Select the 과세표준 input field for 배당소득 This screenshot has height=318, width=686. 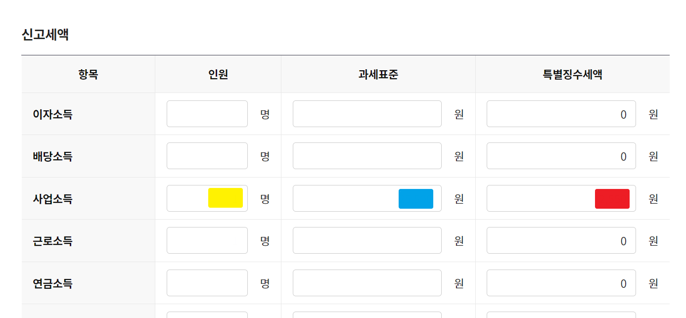(x=366, y=155)
